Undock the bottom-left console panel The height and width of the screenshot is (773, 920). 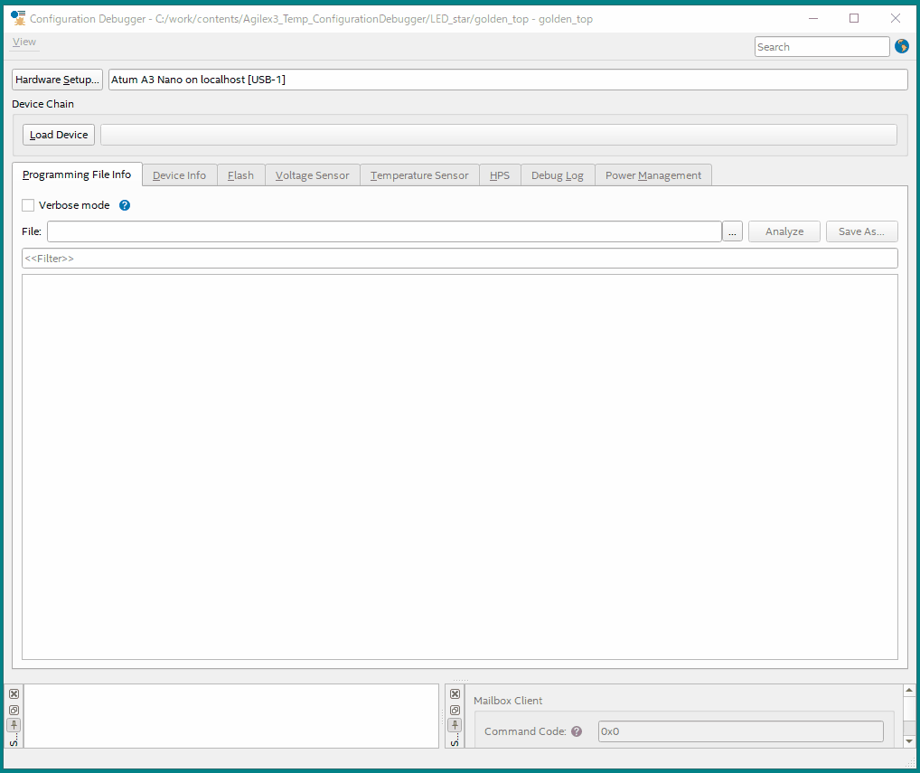pyautogui.click(x=14, y=710)
